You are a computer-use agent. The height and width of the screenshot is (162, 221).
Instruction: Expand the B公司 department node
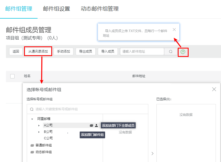tap(39, 132)
